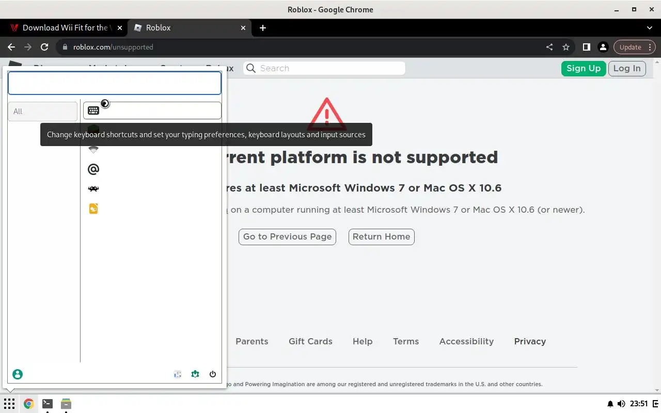Go back in Chrome
The width and height of the screenshot is (661, 413).
(11, 47)
